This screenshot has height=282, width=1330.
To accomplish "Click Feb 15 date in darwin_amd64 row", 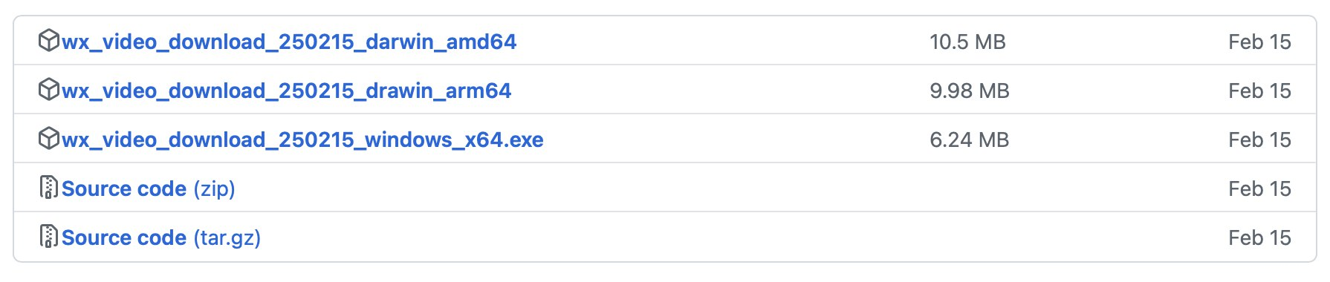I will click(1259, 42).
